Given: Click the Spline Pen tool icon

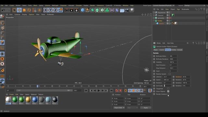Looking at the screenshot, I should 87,10.
